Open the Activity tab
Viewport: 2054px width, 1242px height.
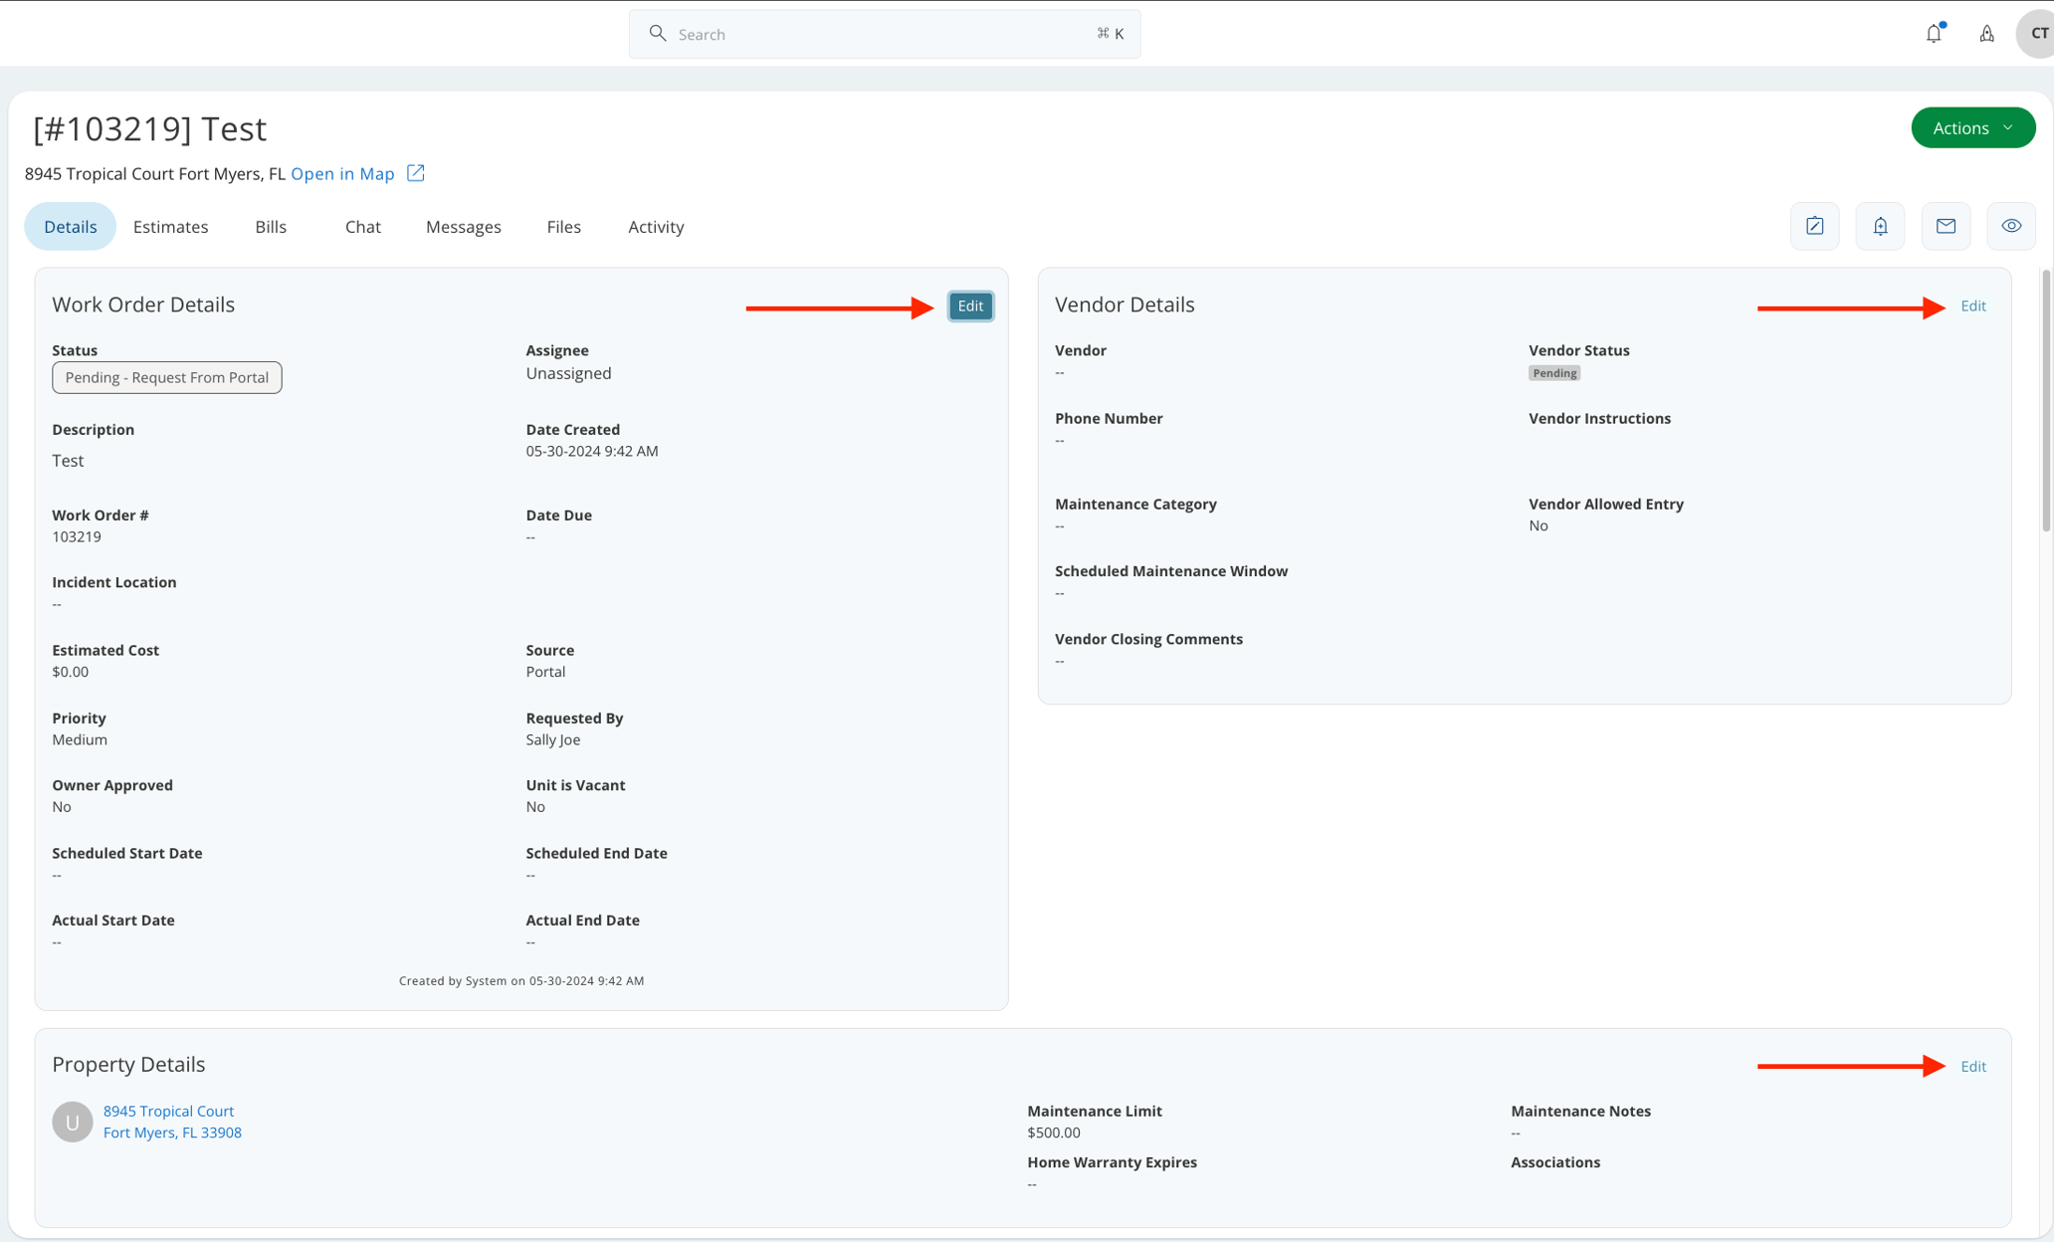[655, 226]
